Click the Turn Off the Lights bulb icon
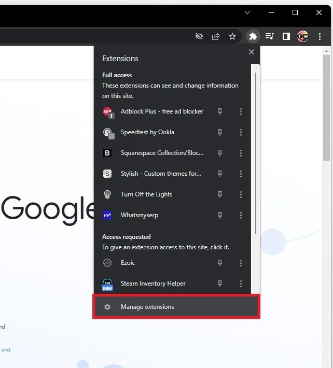 (107, 194)
